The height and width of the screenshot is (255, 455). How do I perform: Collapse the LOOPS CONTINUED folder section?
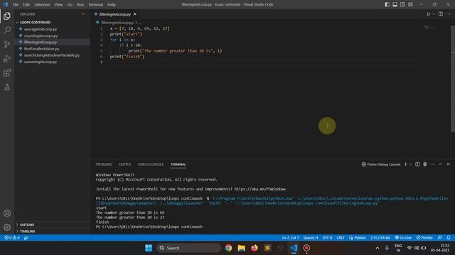35,22
